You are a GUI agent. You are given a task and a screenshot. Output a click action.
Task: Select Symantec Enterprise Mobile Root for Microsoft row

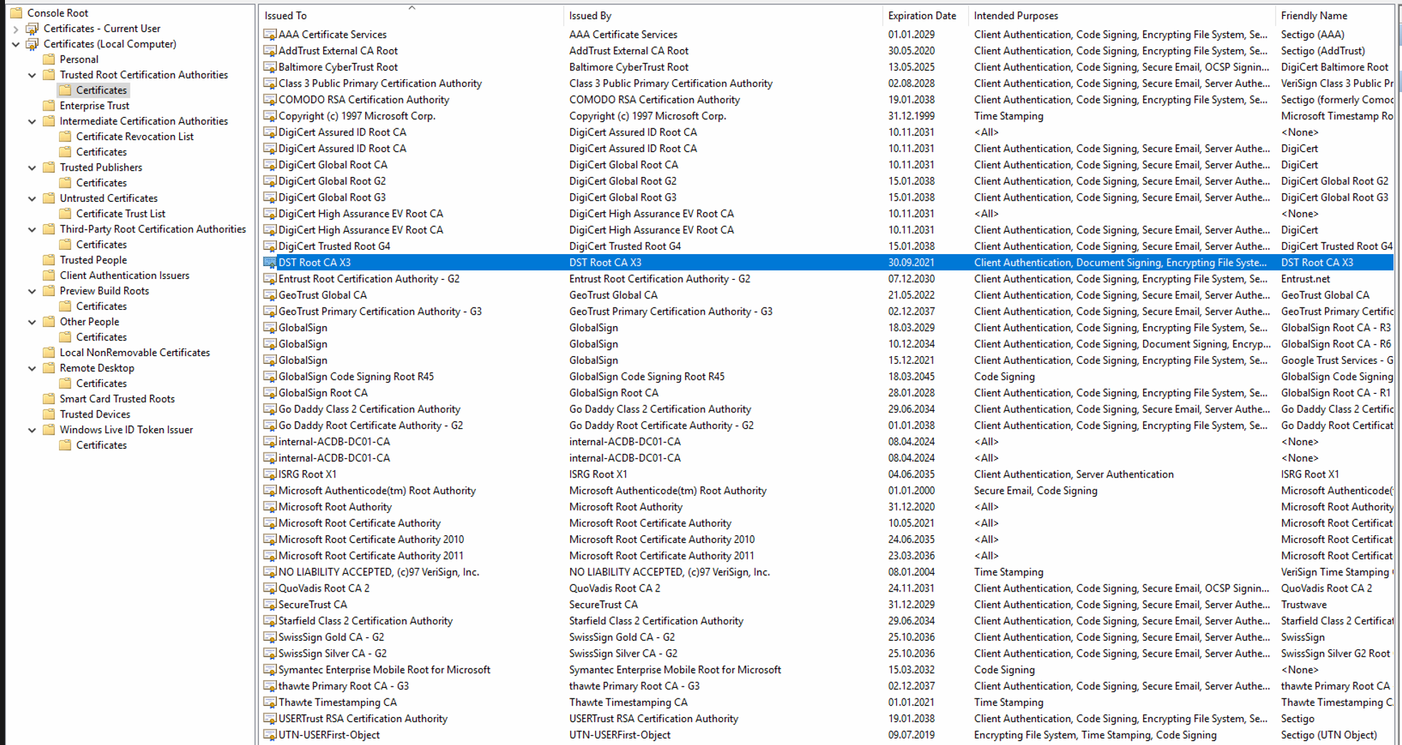(828, 670)
